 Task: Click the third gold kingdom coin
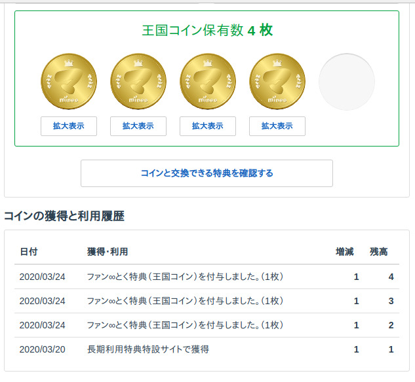[x=208, y=81]
